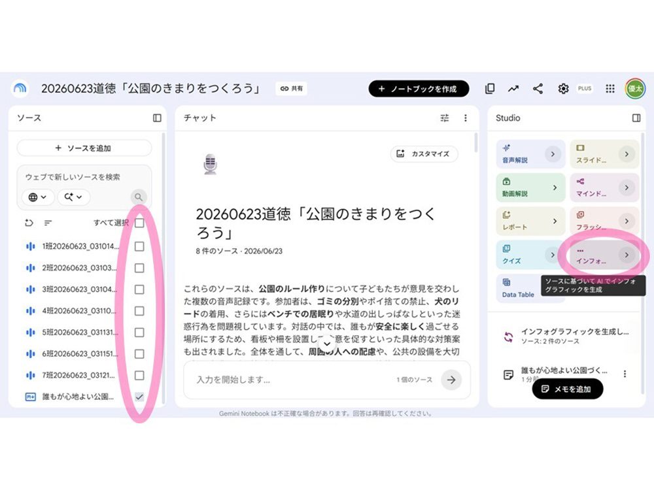This screenshot has height=490, width=654.
Task: Uncheck the 誰もが心地よい公園 source checkbox
Action: tap(139, 397)
